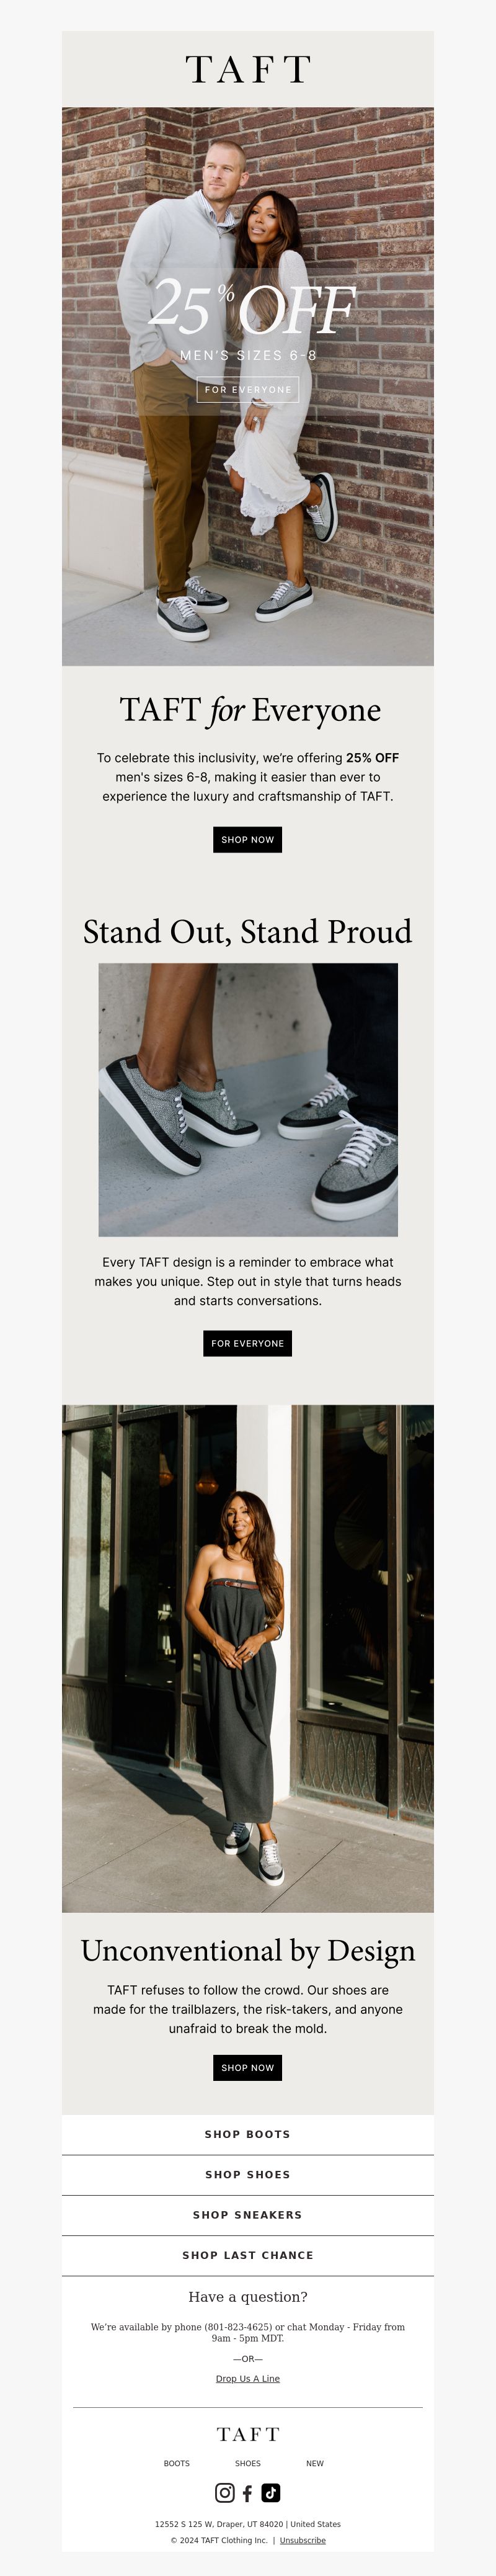The image size is (496, 2576).
Task: Select the footer NEW link
Action: [315, 2463]
